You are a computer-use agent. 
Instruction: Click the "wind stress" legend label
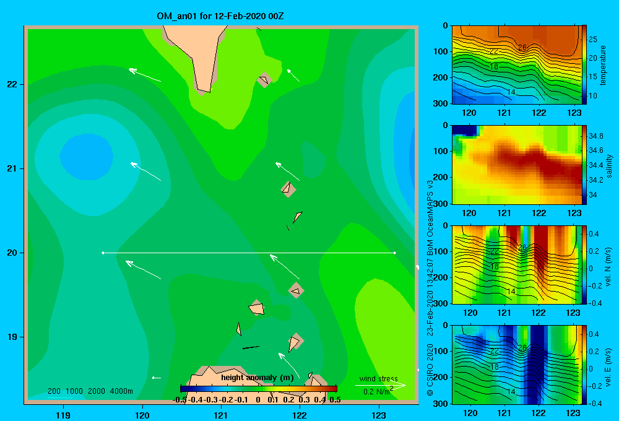pos(379,378)
